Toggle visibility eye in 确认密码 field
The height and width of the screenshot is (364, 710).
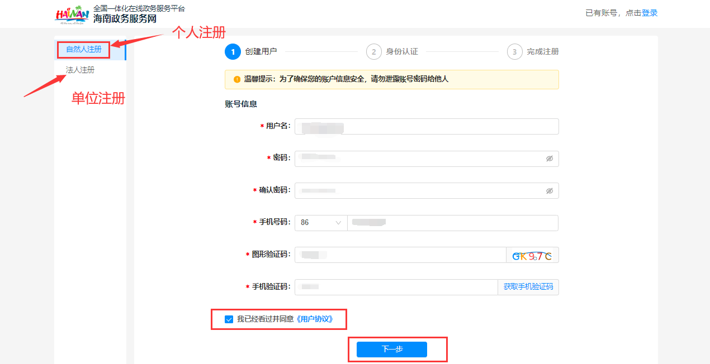(550, 191)
